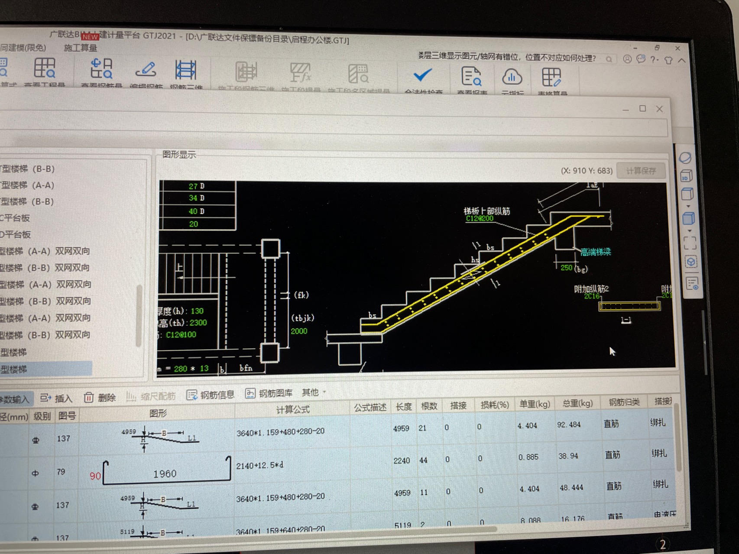Image resolution: width=739 pixels, height=554 pixels.
Task: Click the left list vertical scrollbar
Action: [139, 315]
